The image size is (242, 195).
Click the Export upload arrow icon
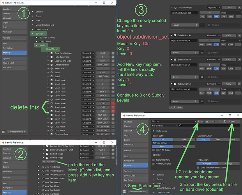tap(225, 121)
